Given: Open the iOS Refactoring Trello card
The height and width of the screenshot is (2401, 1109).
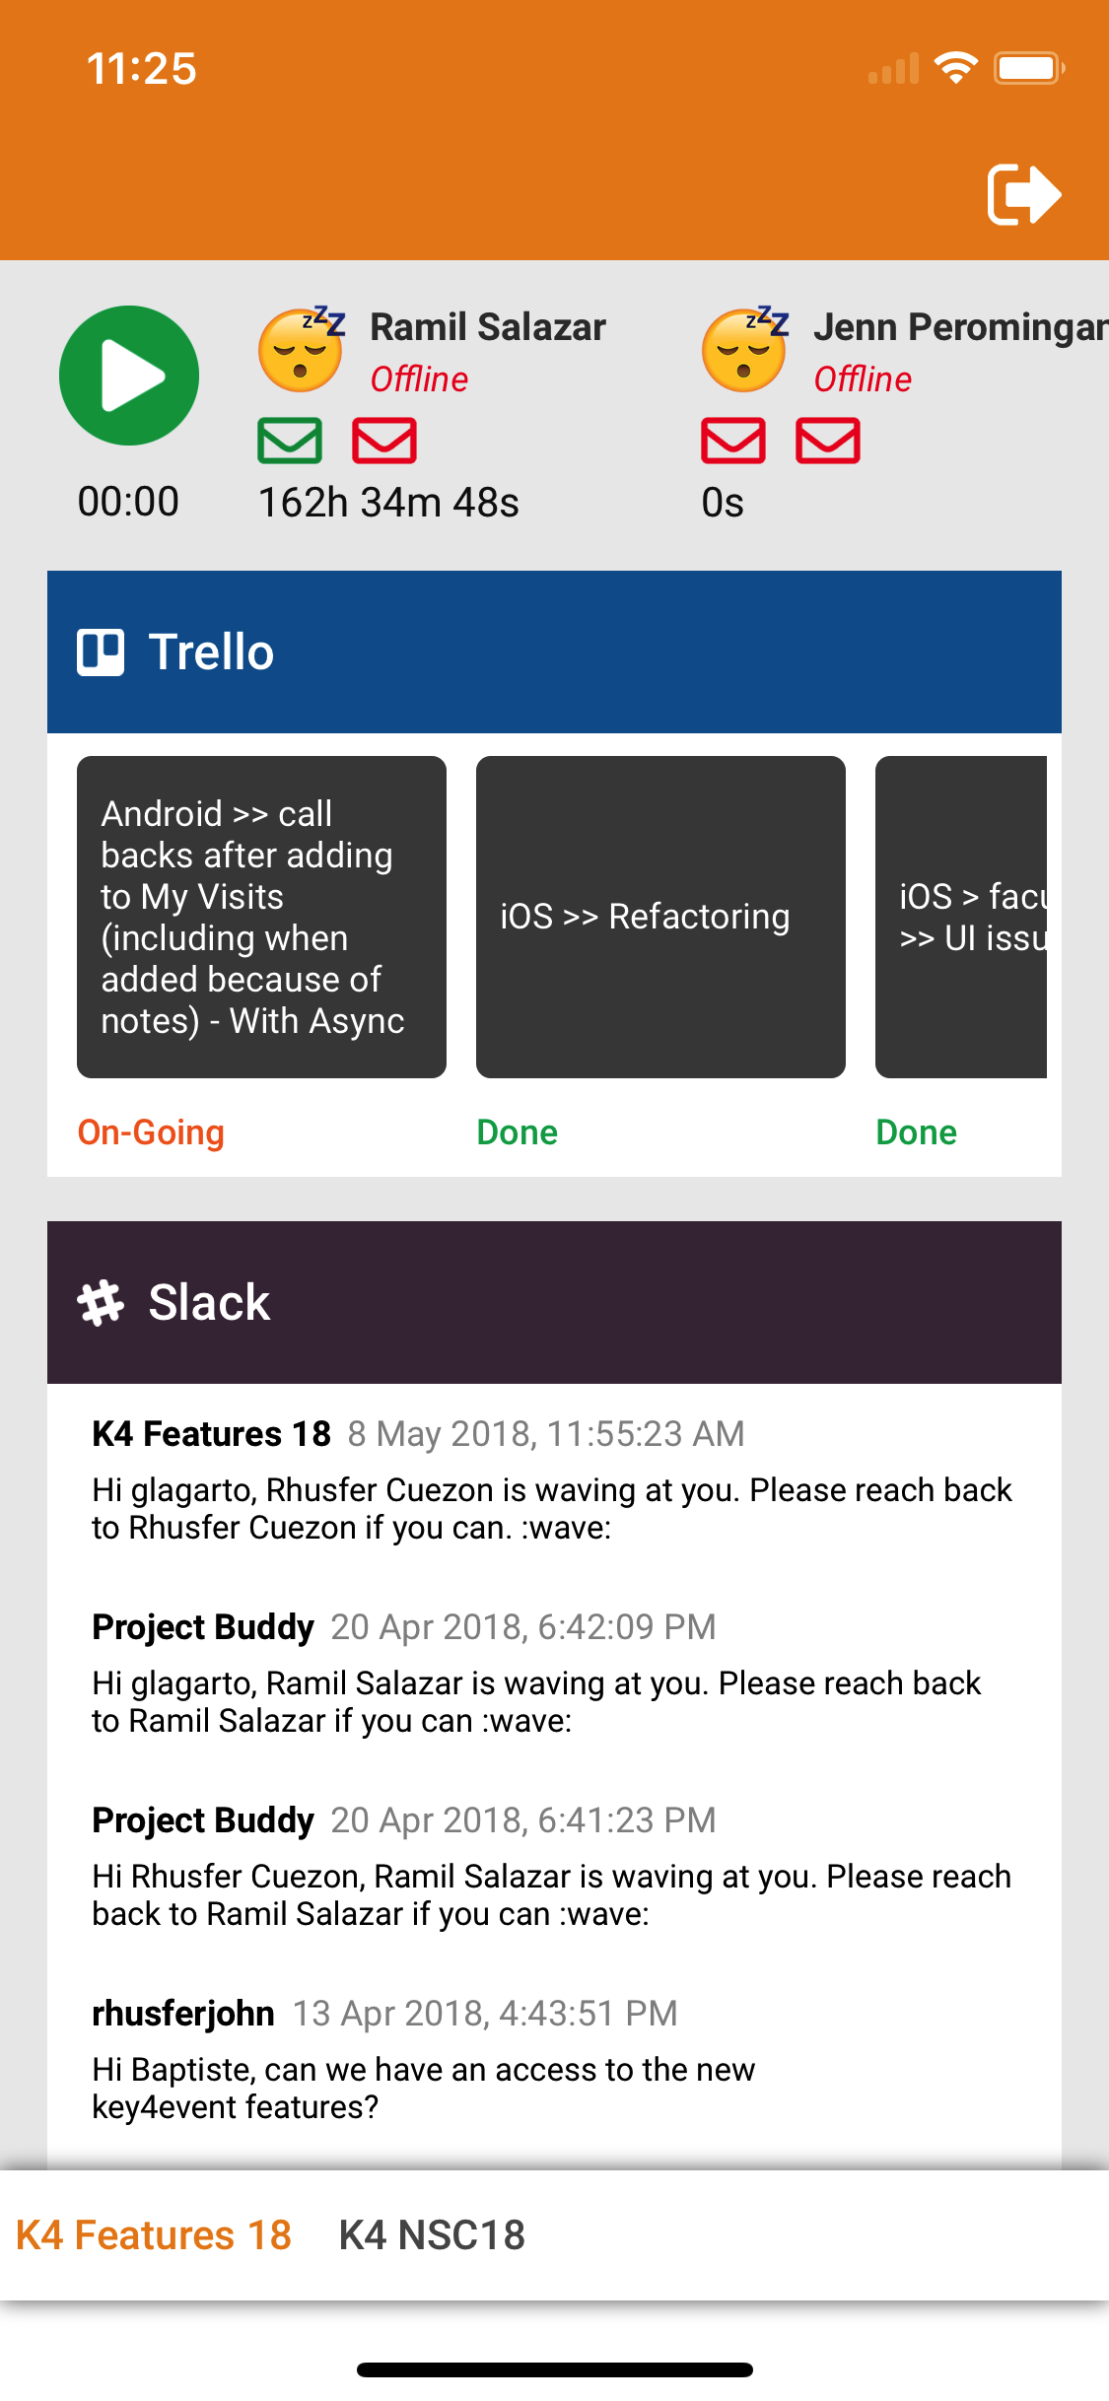Looking at the screenshot, I should pyautogui.click(x=660, y=917).
